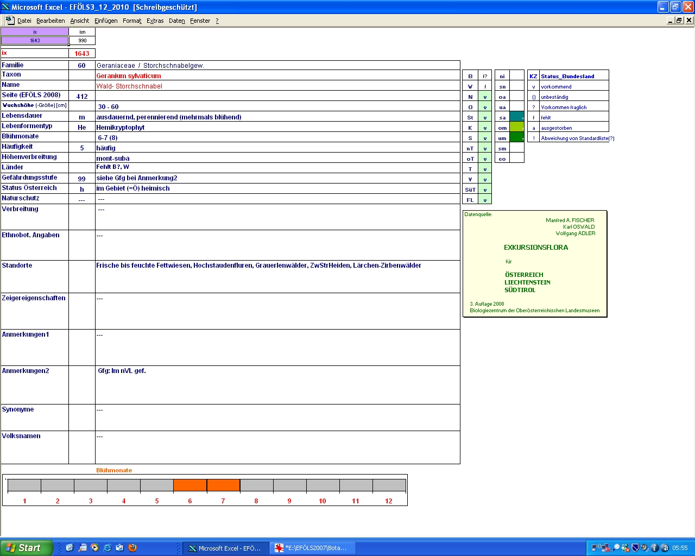
Task: Switch to Microsoft Excel taskbar button
Action: coord(225,548)
